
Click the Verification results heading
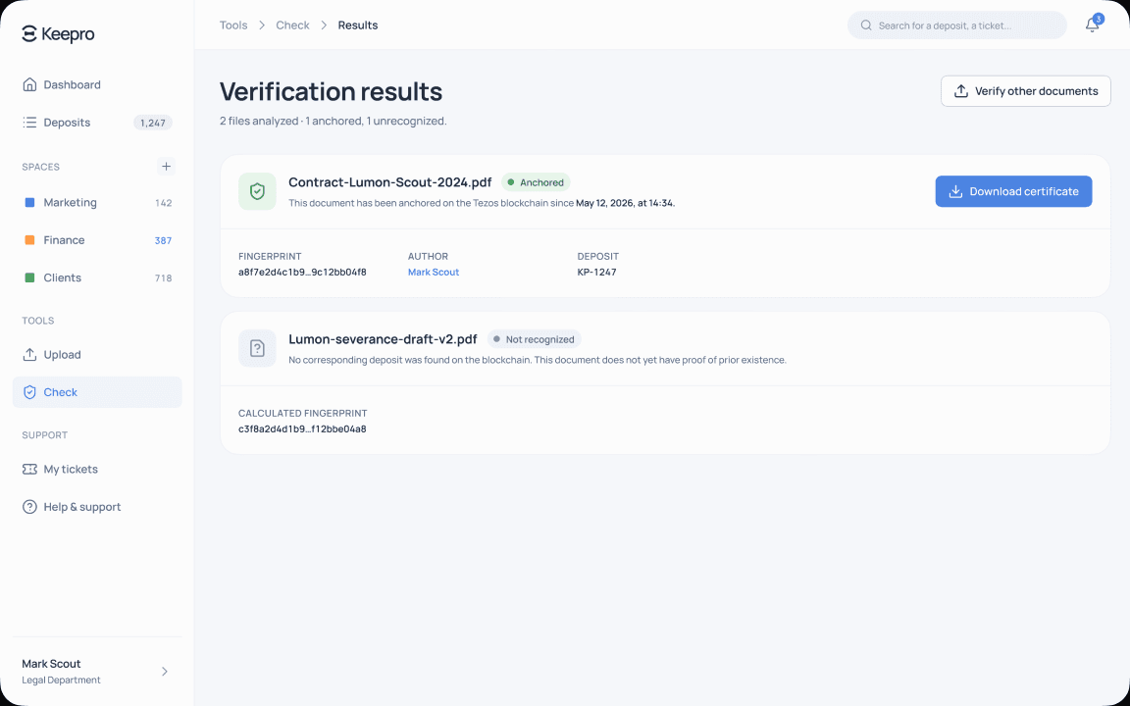coord(331,91)
